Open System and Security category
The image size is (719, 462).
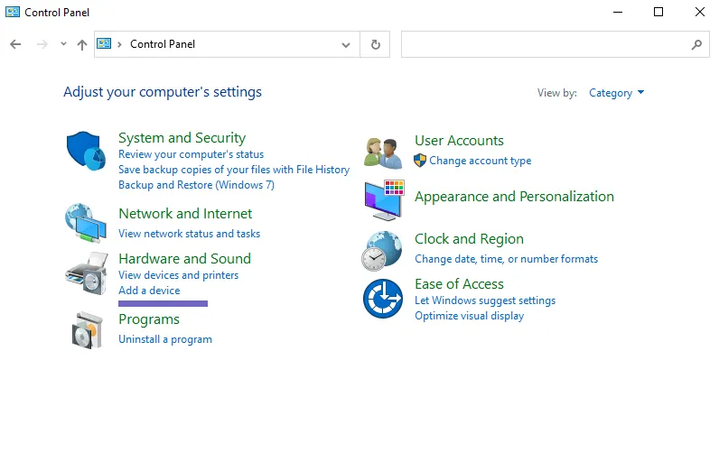(x=182, y=138)
